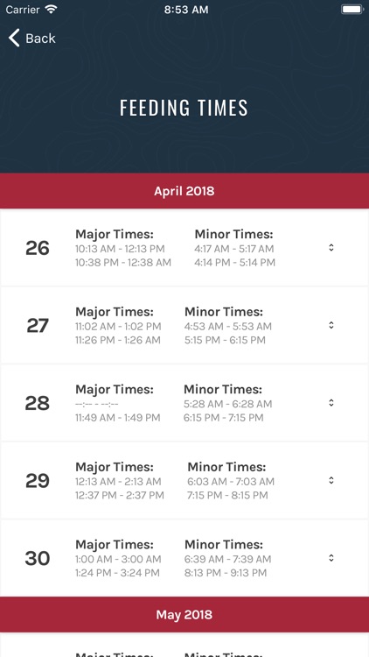Expand the April 28 row arrows
Viewport: 369px width, 657px height.
pos(331,403)
